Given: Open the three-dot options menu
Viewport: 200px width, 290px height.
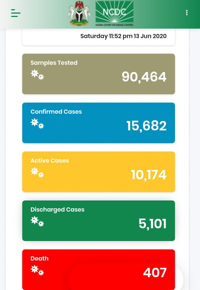Looking at the screenshot, I should click(187, 13).
